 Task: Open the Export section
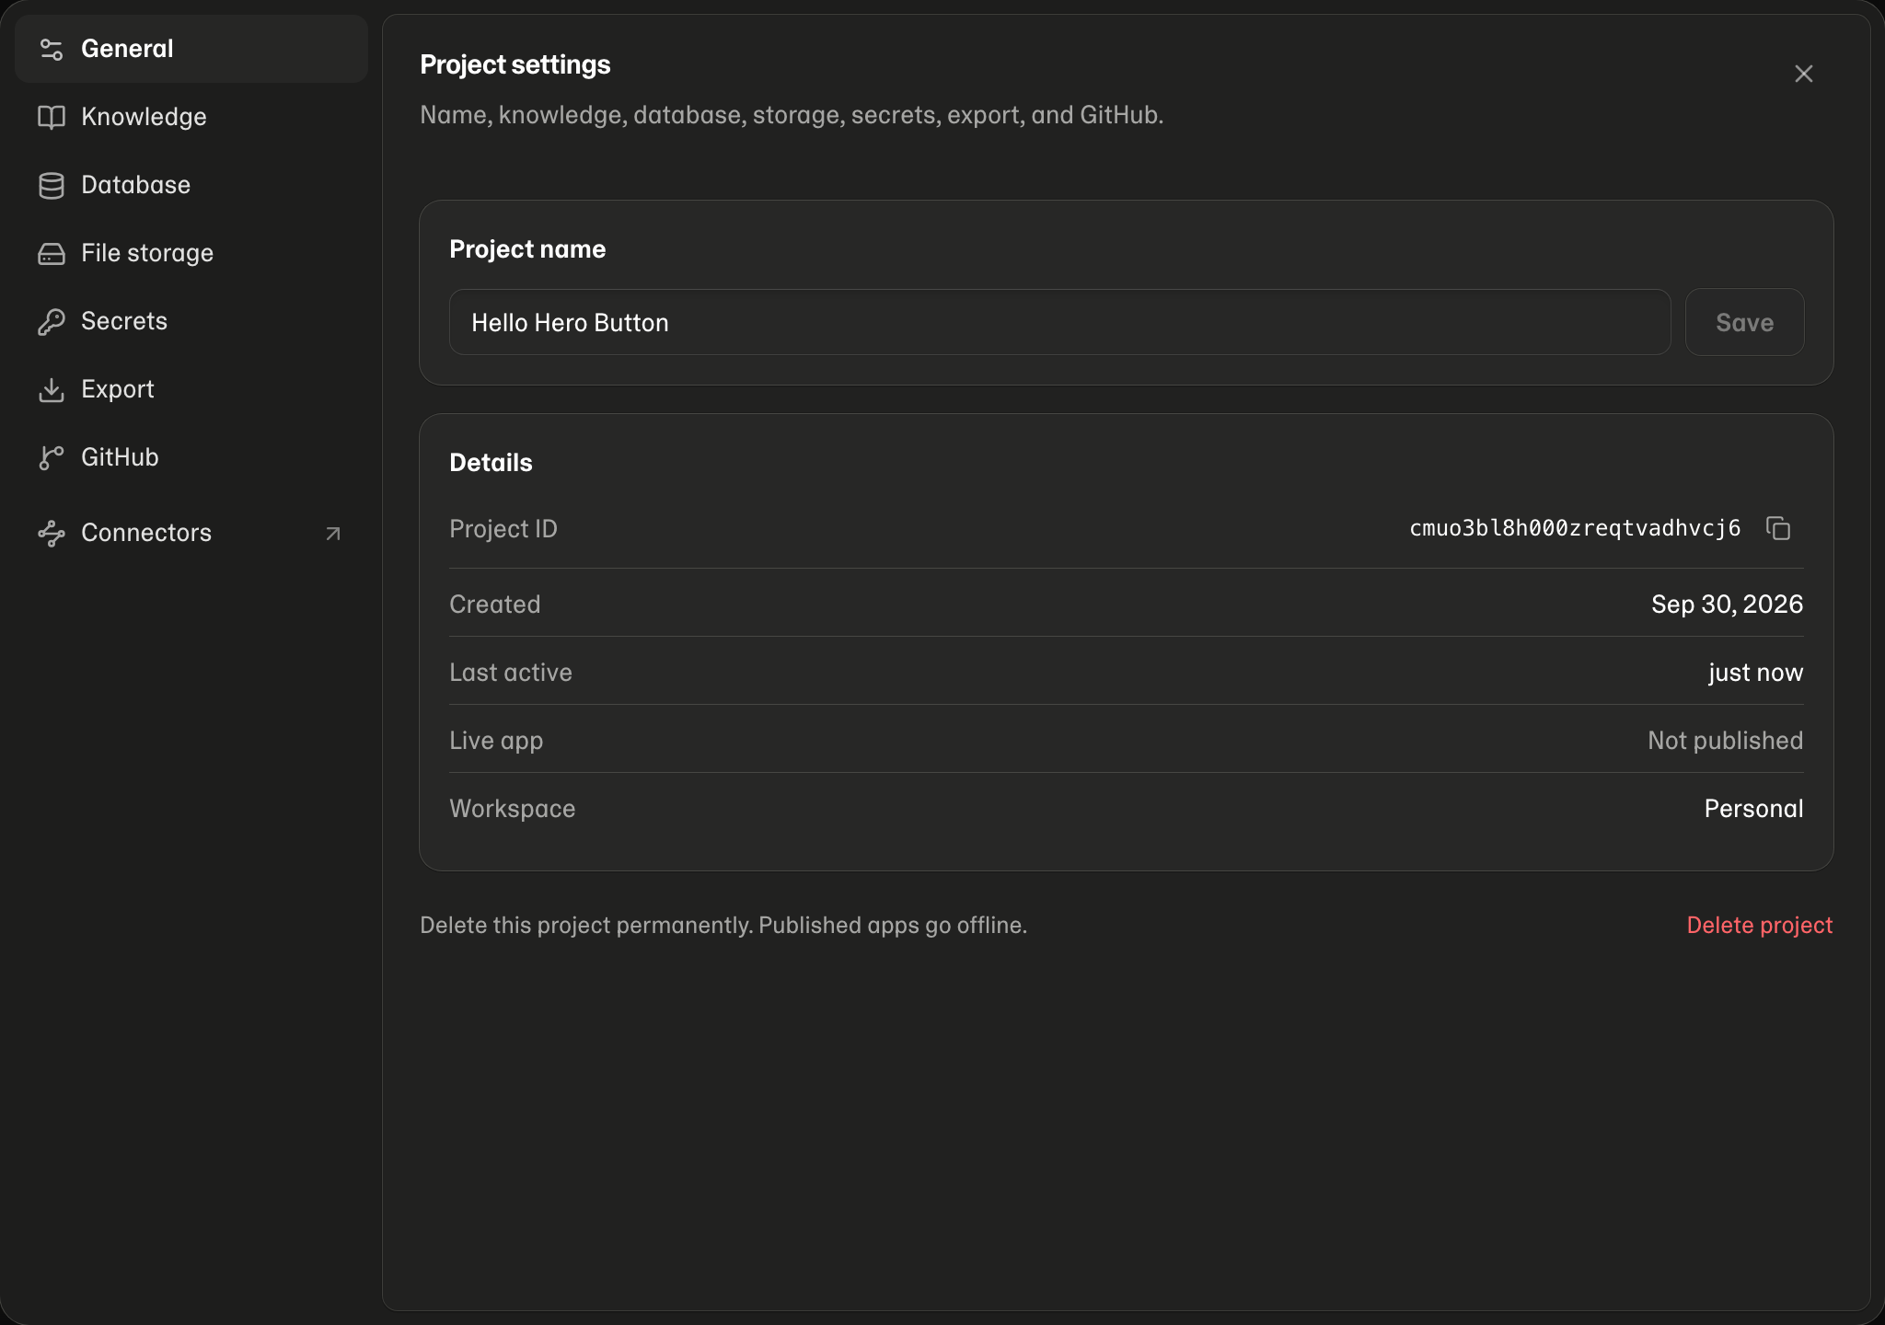point(118,389)
